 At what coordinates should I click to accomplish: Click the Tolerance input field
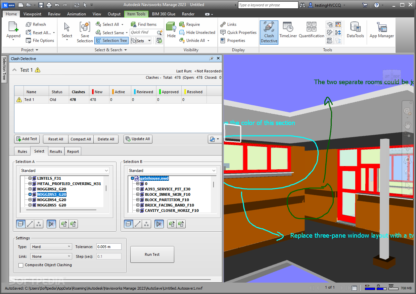coord(109,247)
